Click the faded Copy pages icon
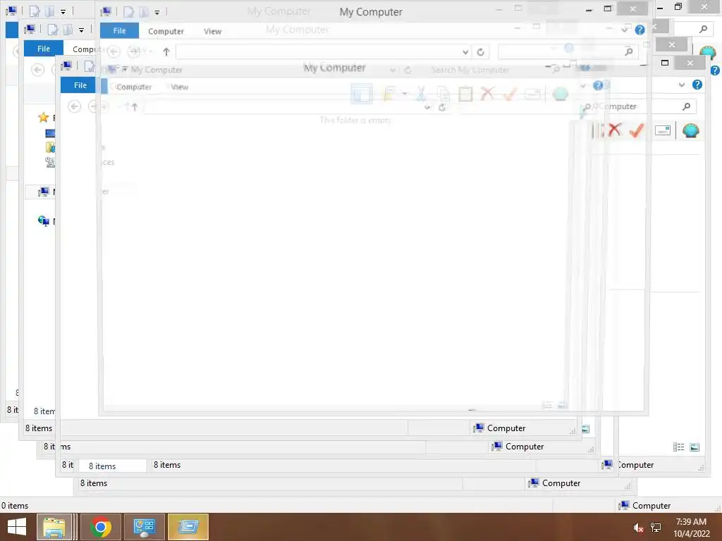Image resolution: width=722 pixels, height=541 pixels. [443, 94]
